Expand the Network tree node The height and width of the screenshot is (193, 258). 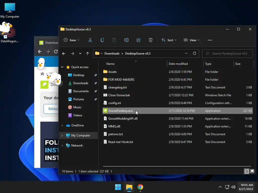[62, 146]
